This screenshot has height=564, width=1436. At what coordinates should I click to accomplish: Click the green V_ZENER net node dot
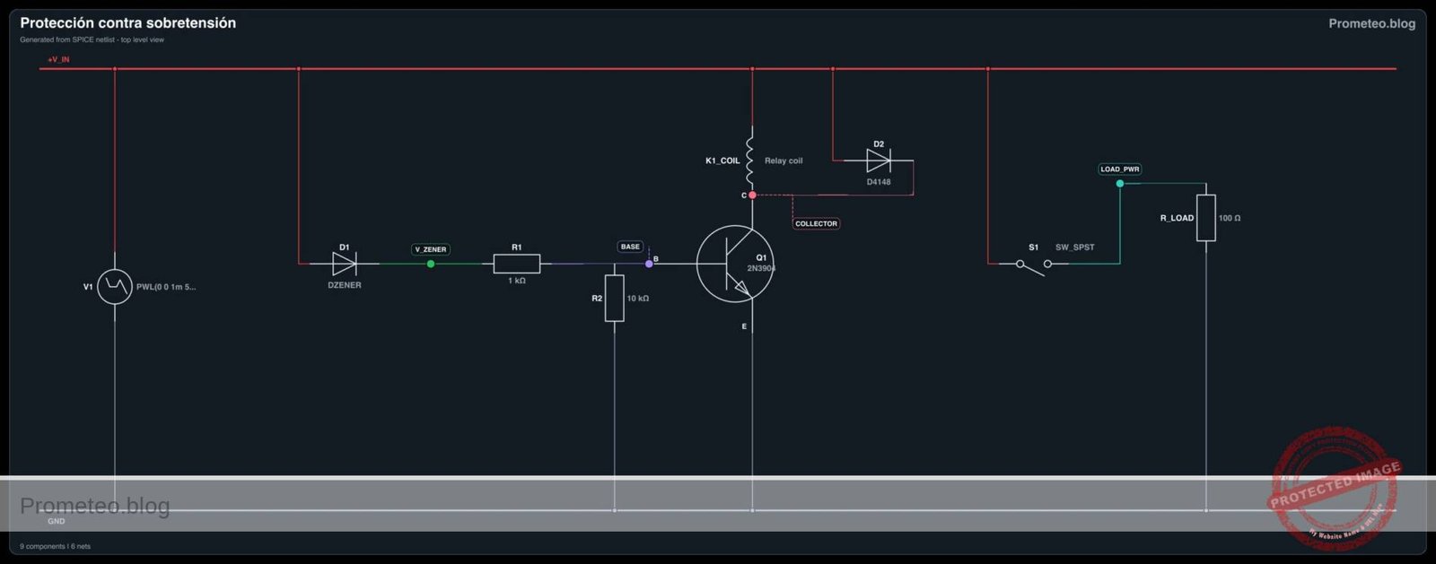click(431, 264)
